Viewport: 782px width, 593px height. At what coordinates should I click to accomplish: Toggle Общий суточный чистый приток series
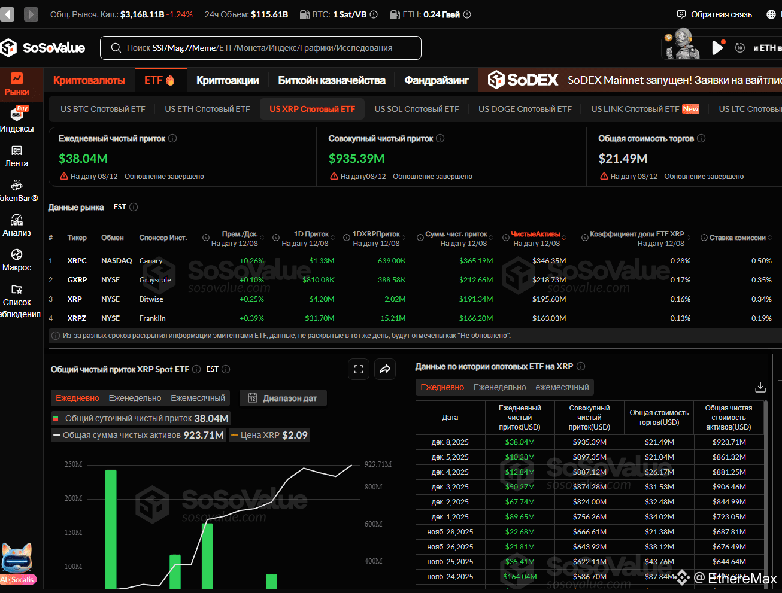pos(141,418)
